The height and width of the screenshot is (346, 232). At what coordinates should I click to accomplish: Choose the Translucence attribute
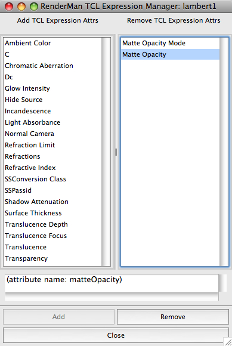(53, 247)
